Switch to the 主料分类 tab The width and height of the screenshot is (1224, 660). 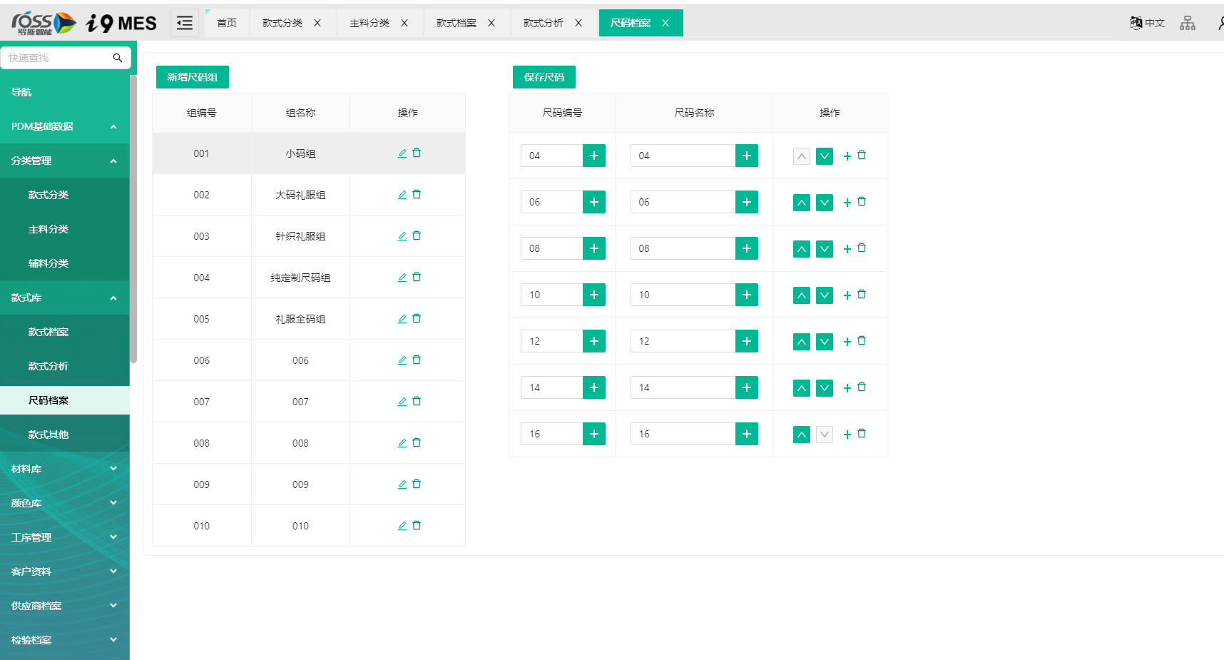[369, 23]
